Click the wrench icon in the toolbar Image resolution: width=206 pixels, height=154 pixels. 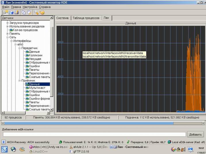[x=36, y=12]
